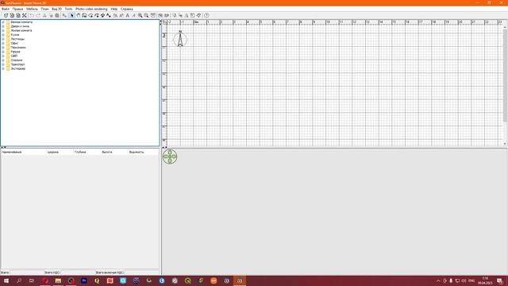
Task: Activate the Create dimensions mode
Action: (x=103, y=15)
